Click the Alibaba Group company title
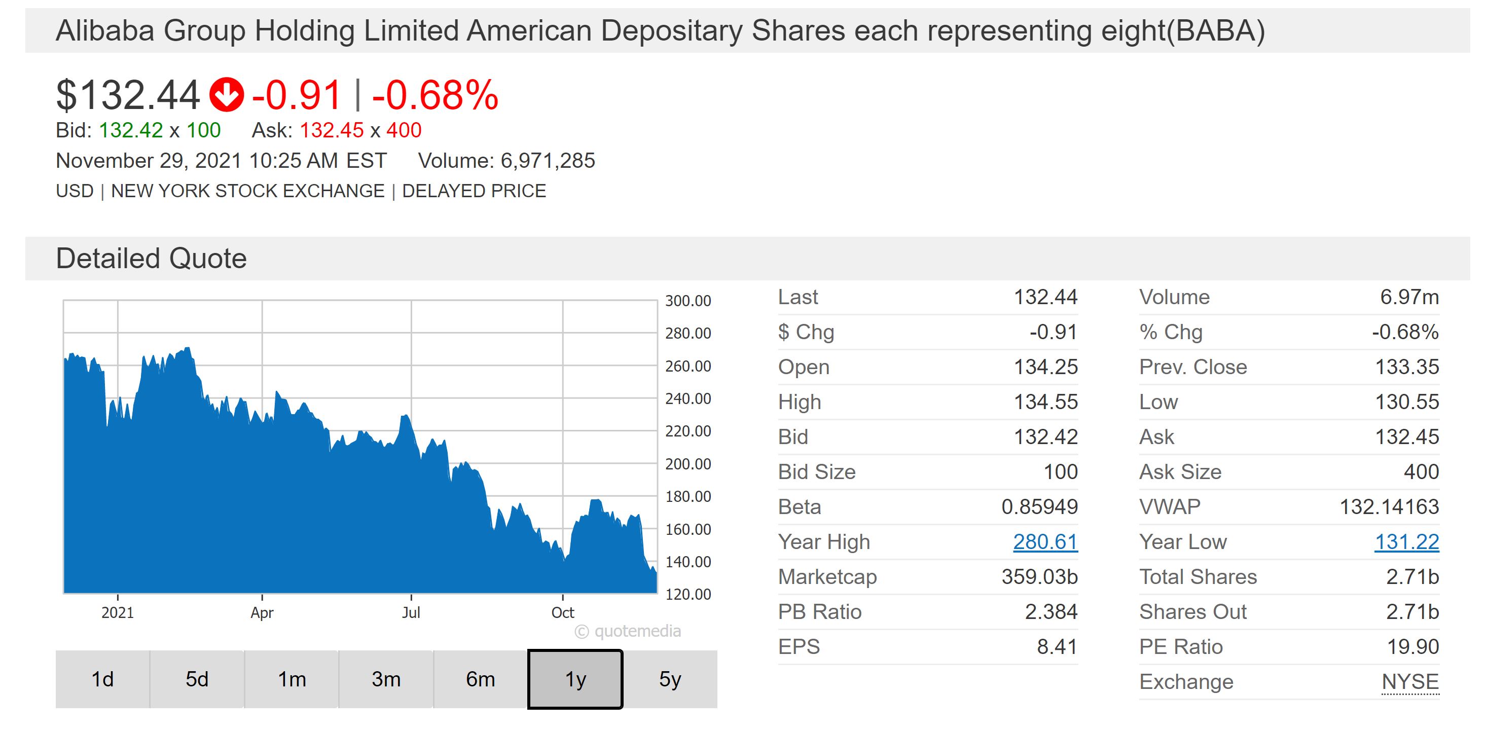 point(660,30)
